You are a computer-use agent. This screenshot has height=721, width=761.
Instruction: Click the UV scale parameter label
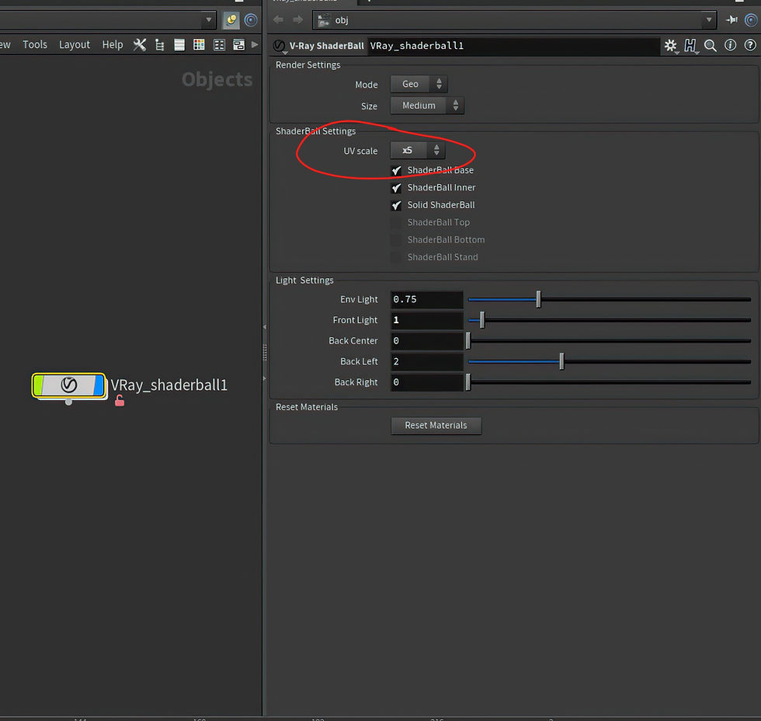tap(360, 151)
